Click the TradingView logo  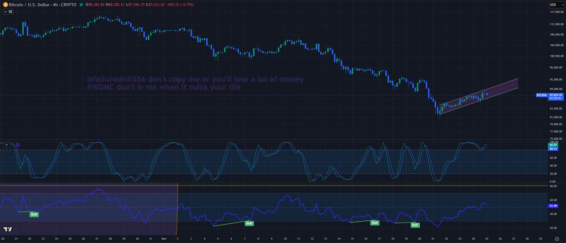8,229
